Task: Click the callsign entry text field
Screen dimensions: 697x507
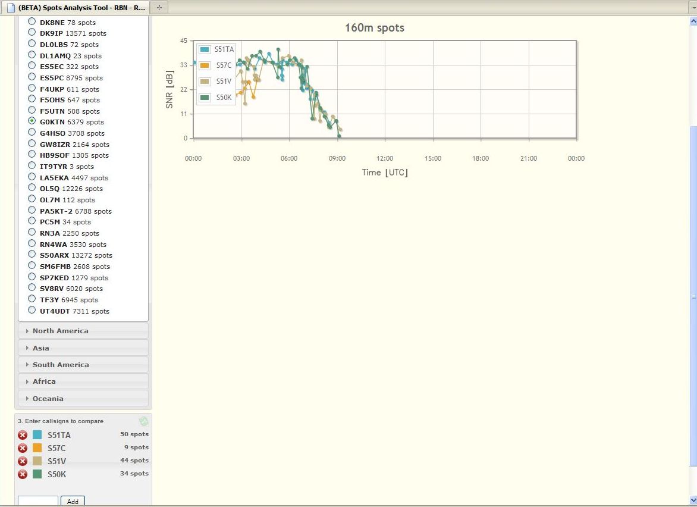Action: (x=38, y=501)
